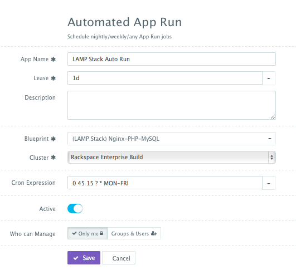
Task: Click the checkmark icon before Only me
Action: click(x=74, y=233)
